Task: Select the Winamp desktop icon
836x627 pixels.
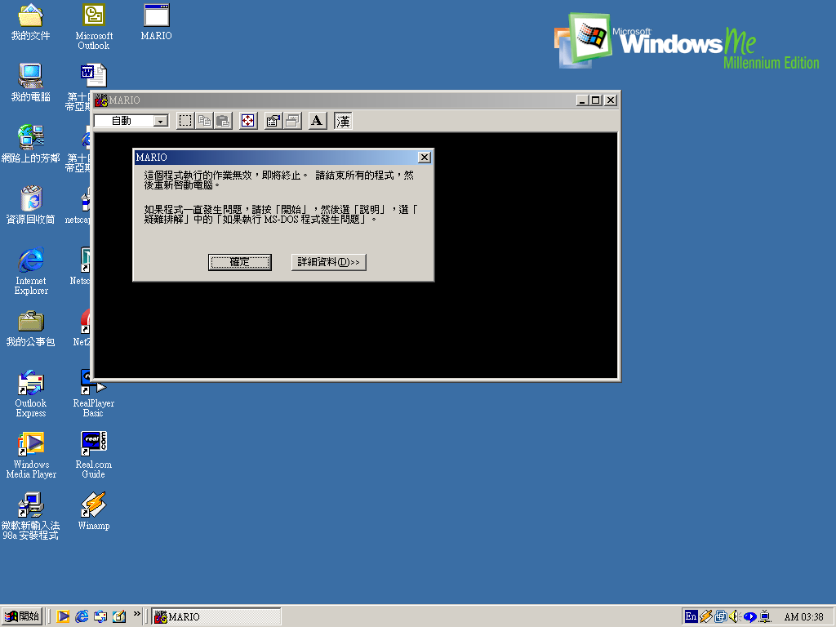Action: click(94, 511)
